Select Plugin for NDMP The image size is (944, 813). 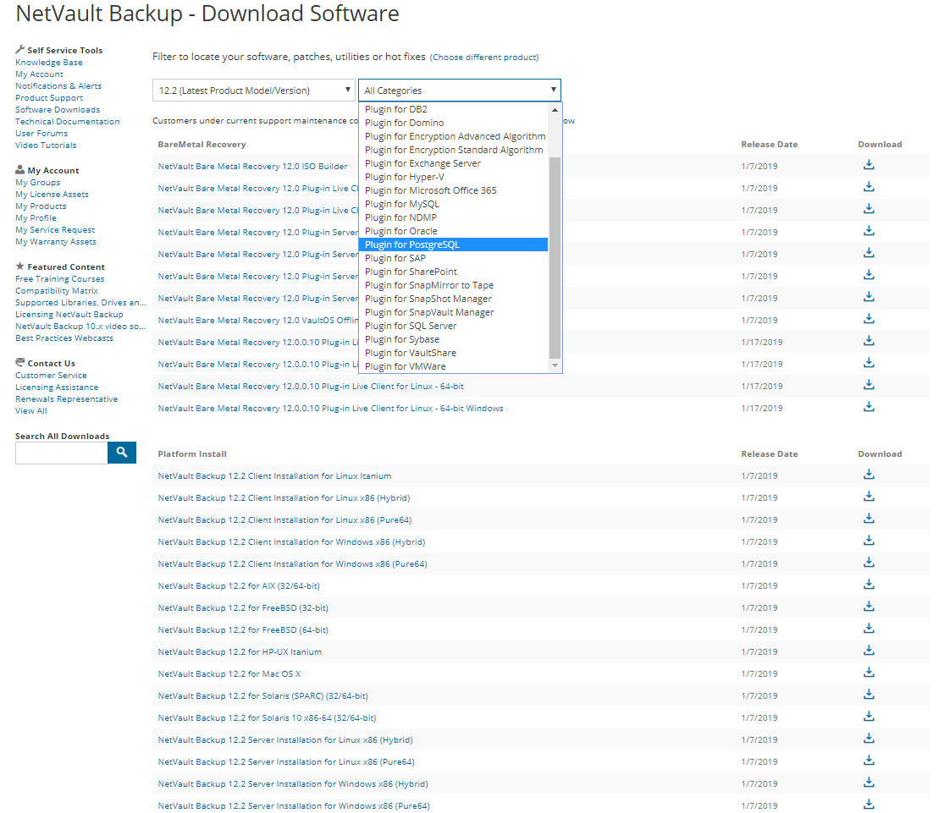click(x=453, y=217)
